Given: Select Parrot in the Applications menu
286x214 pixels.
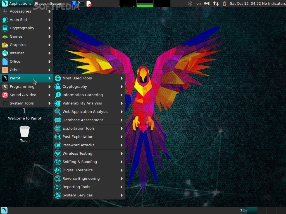Looking at the screenshot, I should tap(27, 78).
